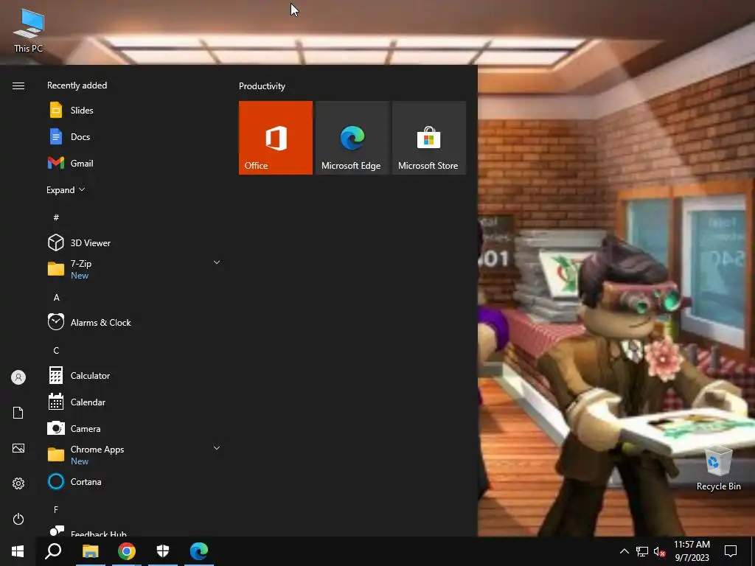
Task: Click the Office tile
Action: tap(276, 138)
